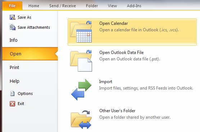
Task: Click the Open Outlook Data File folder icon
Action: pos(81,61)
